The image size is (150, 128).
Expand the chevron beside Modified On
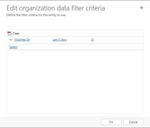point(11,40)
